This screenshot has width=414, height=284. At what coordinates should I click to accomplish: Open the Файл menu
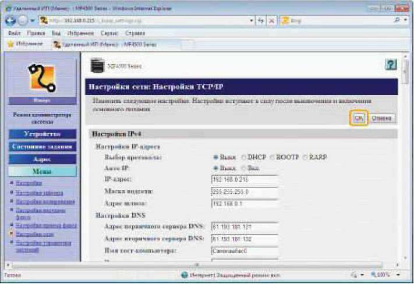[15, 33]
